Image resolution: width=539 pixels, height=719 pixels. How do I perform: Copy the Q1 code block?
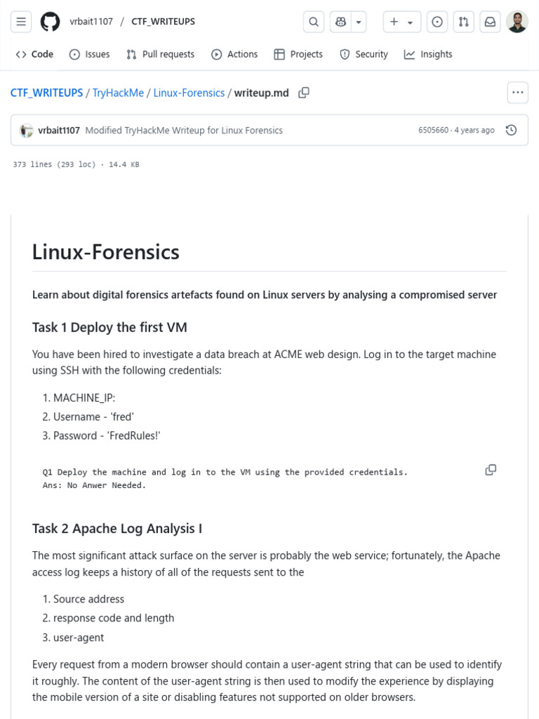click(491, 470)
